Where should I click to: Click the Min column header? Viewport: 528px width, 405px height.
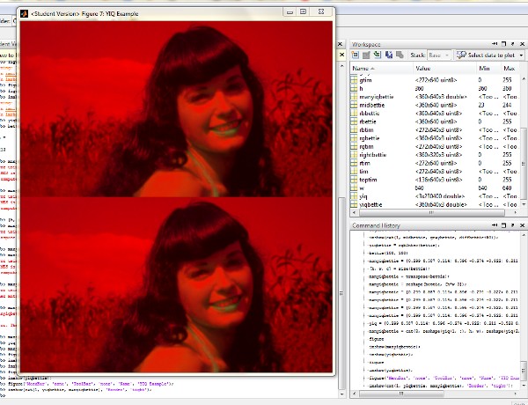pyautogui.click(x=488, y=69)
